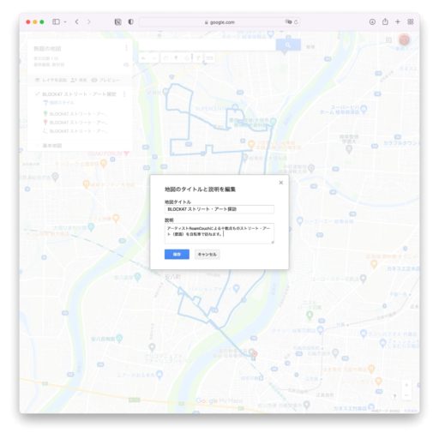Open the Google apps grid icon
Viewport: 439px width, 439px height.
pos(388,39)
